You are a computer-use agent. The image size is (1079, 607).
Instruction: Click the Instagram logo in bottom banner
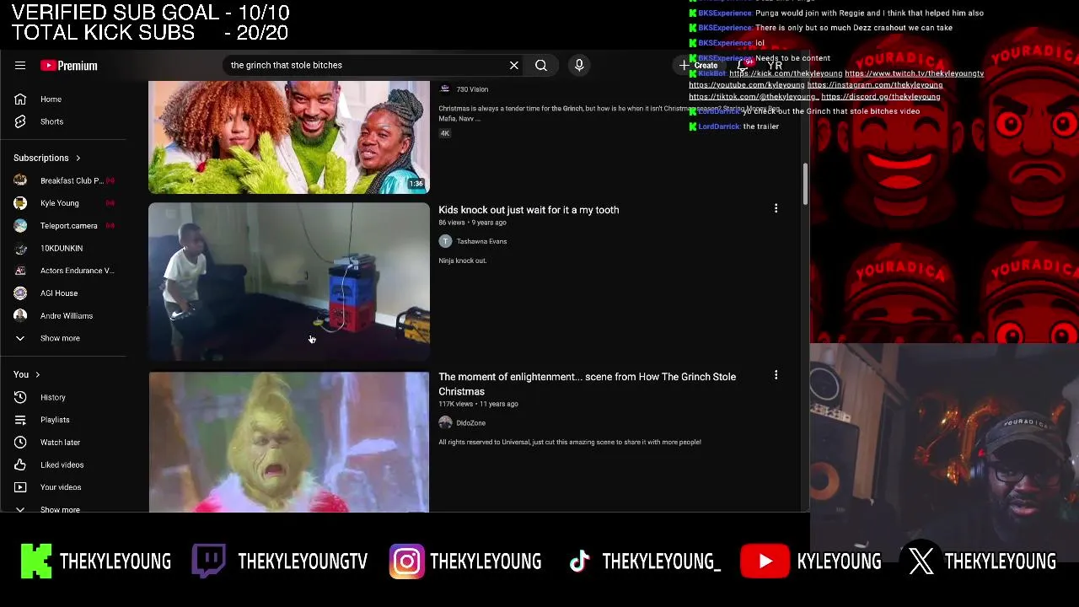tap(406, 561)
